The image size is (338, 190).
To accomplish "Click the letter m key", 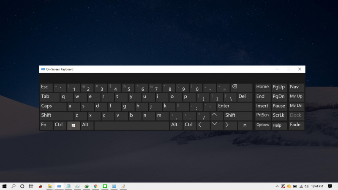I will tap(162, 116).
